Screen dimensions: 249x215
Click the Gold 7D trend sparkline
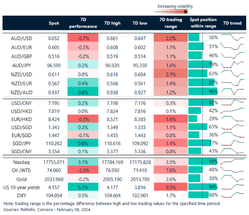[232, 178]
